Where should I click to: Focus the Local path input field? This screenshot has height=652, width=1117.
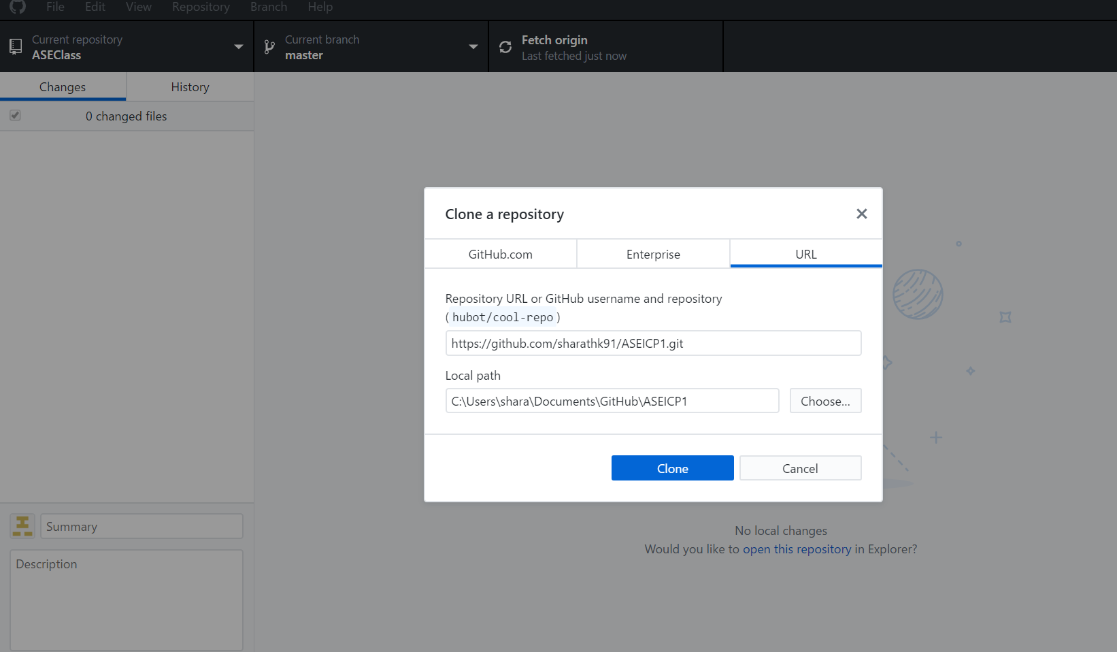pyautogui.click(x=612, y=401)
